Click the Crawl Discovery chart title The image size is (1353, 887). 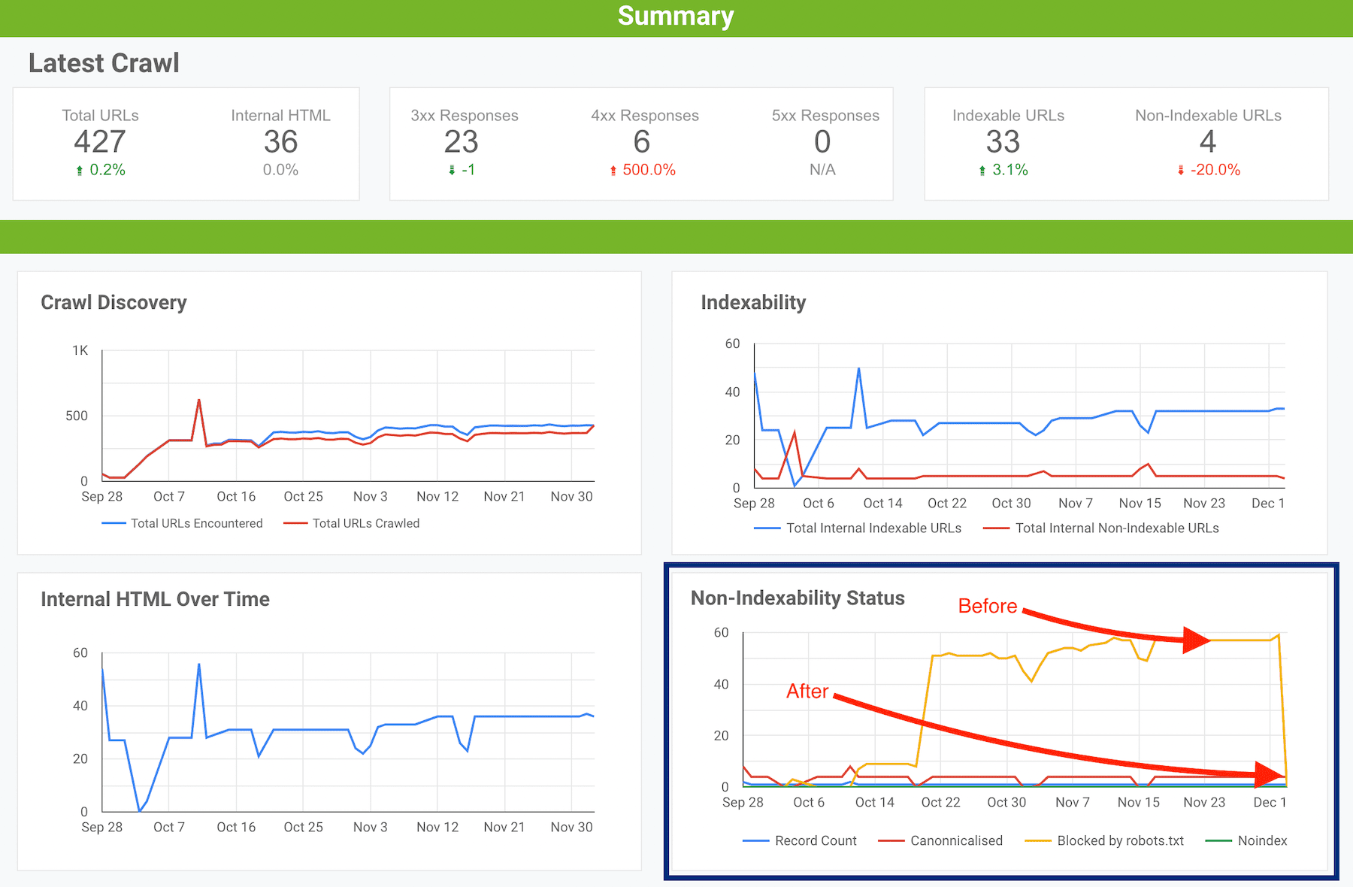click(114, 302)
